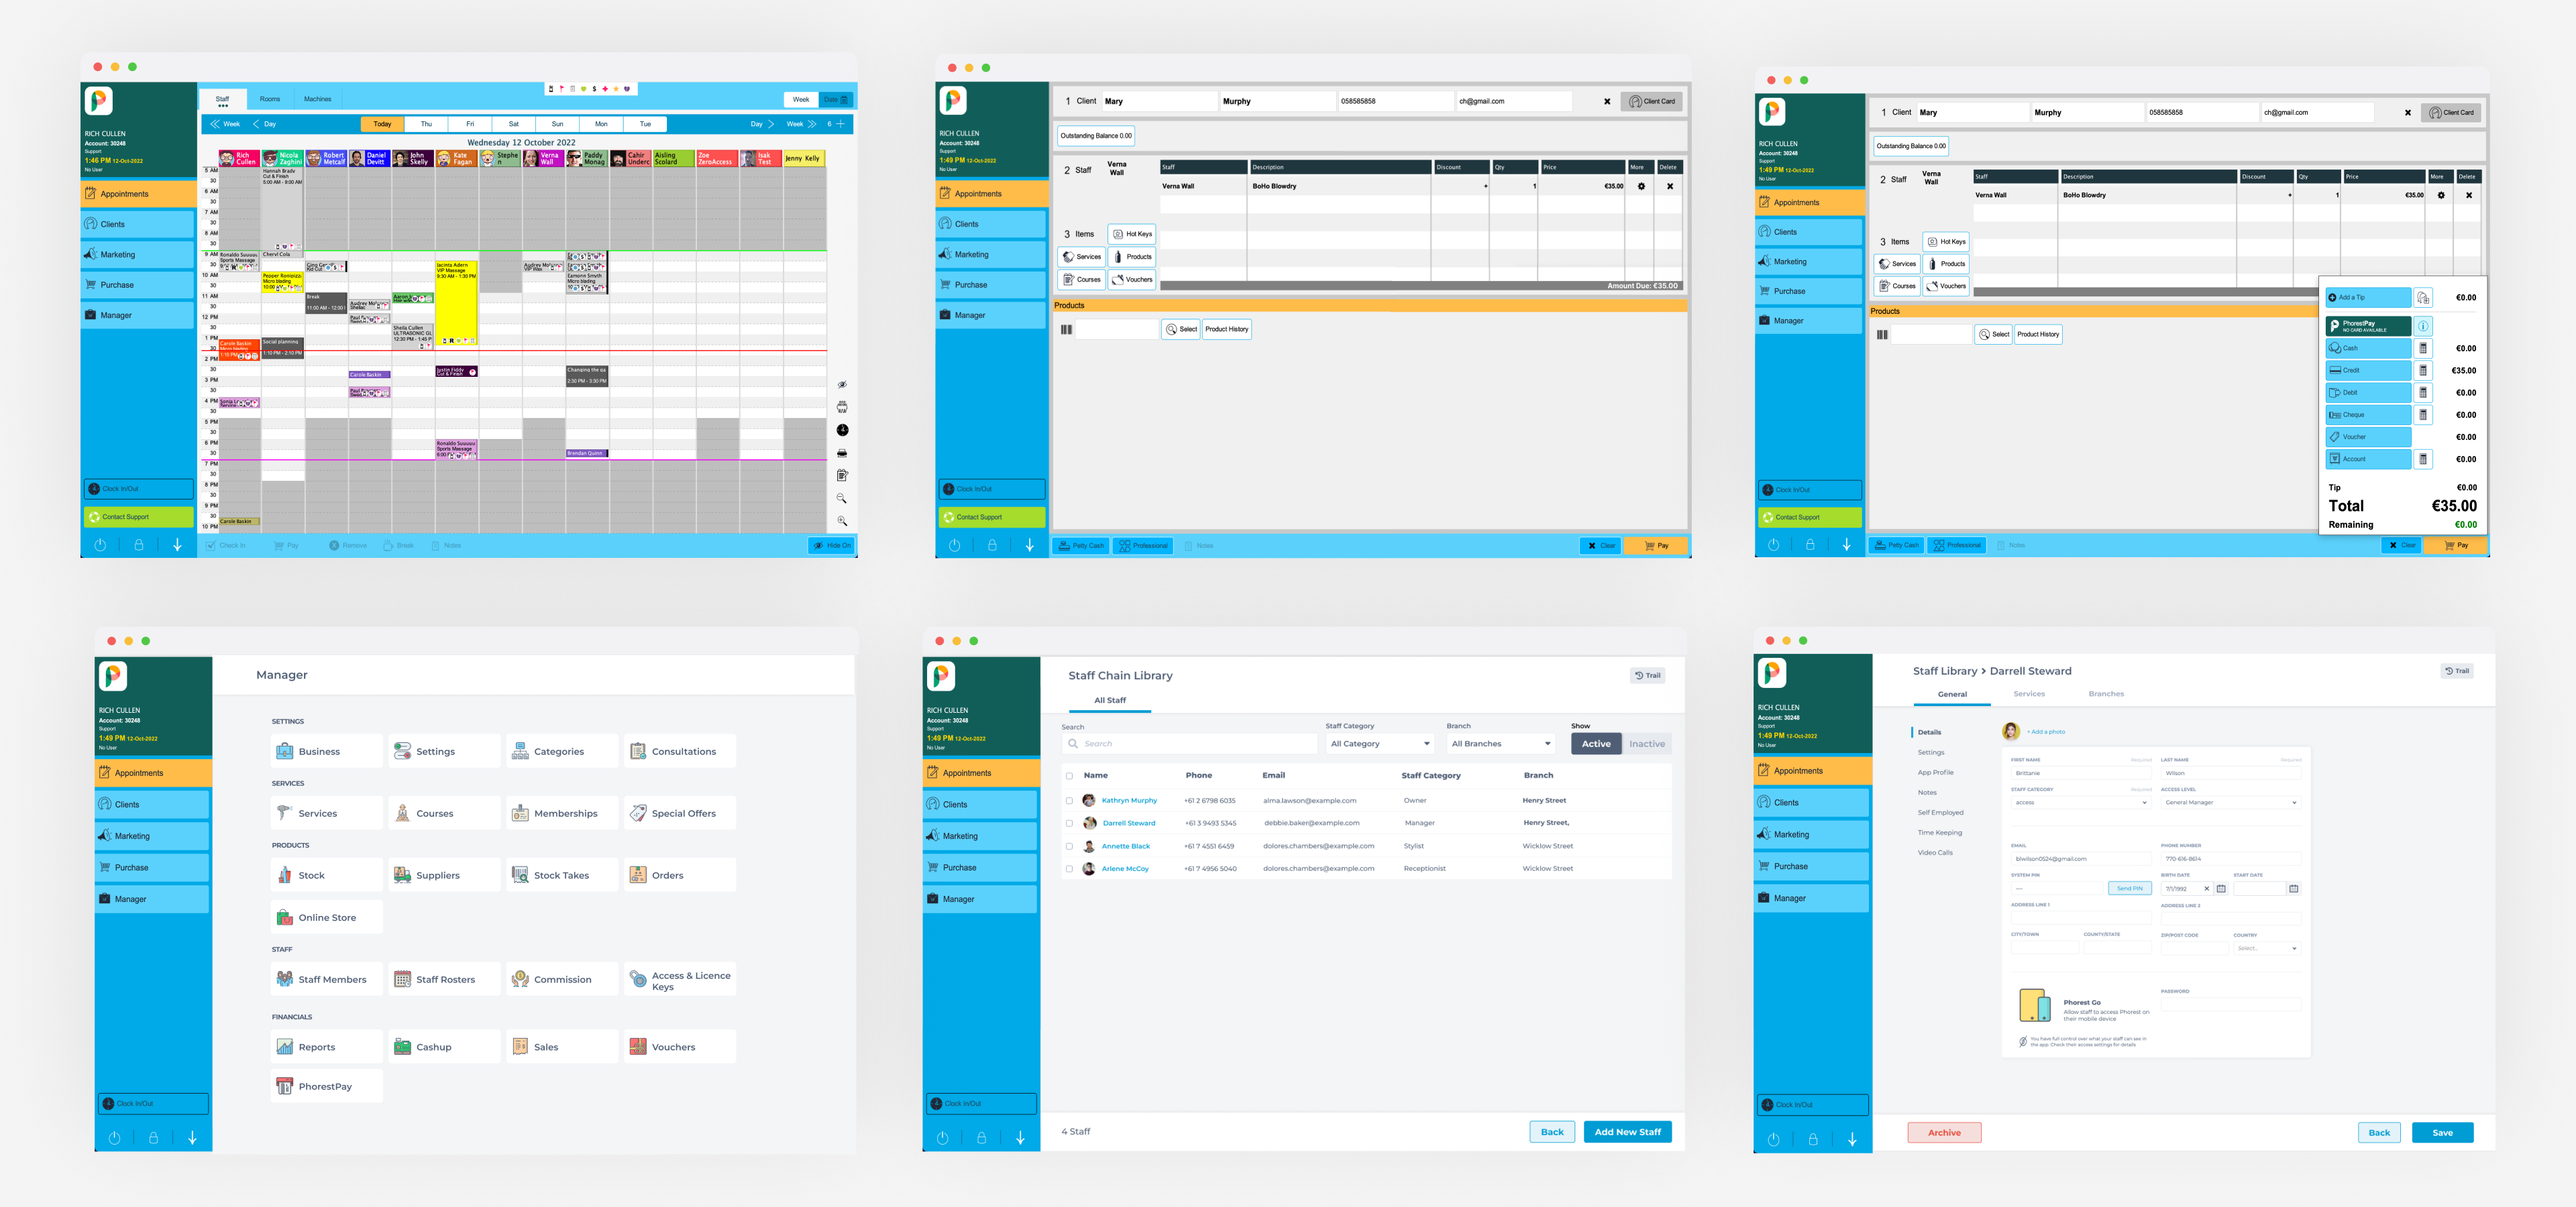Open the Country dropdown in the staff details form
Viewport: 2576px width, 1207px height.
pos(2267,948)
